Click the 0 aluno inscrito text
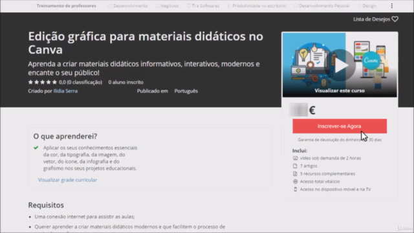Image resolution: width=414 pixels, height=233 pixels. point(126,82)
